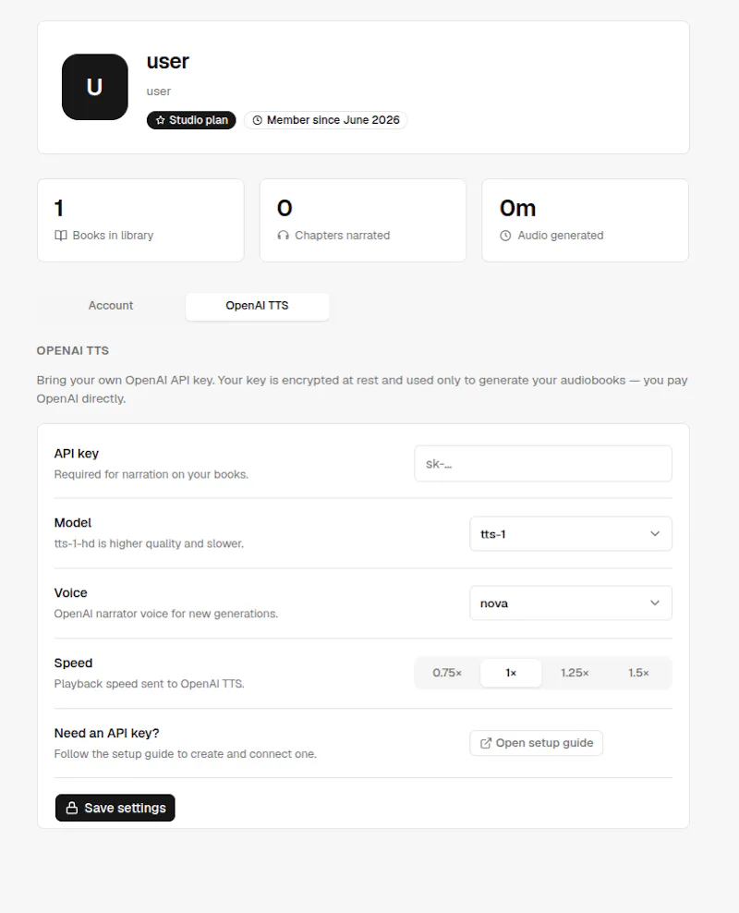Click the 'Need an API key?' label

pos(106,733)
